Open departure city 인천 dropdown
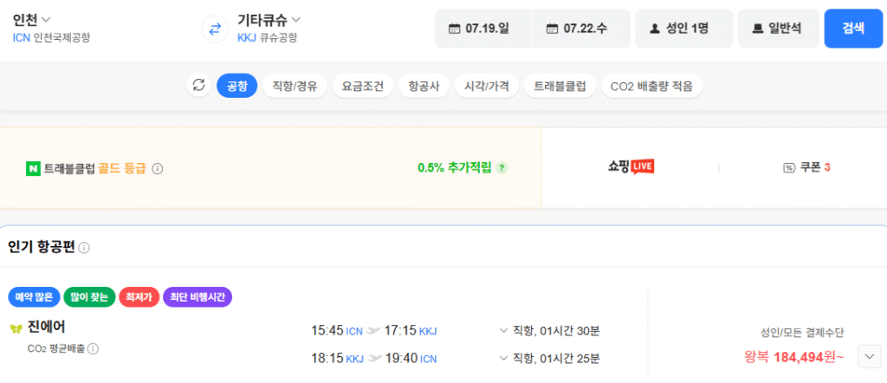Viewport: 887px width, 383px height. point(32,21)
